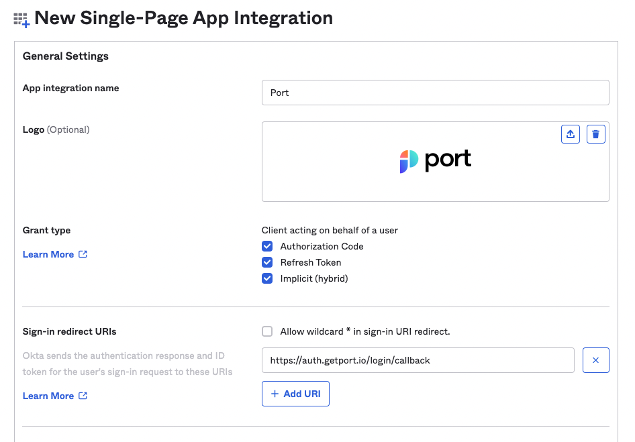The width and height of the screenshot is (635, 442).
Task: Delete the Port logo using the trash icon
Action: coord(595,133)
